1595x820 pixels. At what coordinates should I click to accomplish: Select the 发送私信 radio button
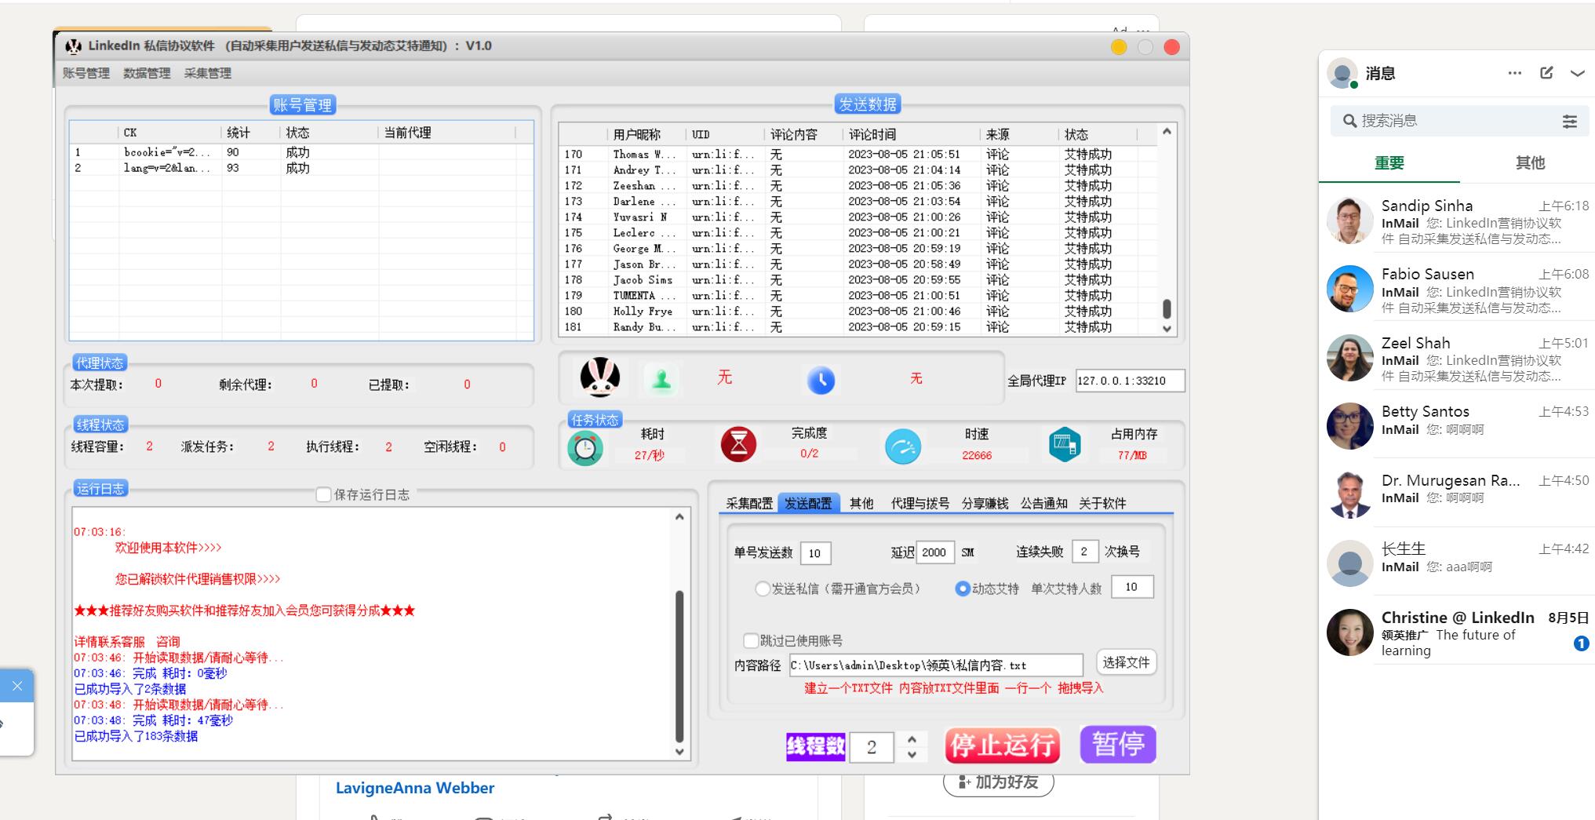click(x=762, y=589)
